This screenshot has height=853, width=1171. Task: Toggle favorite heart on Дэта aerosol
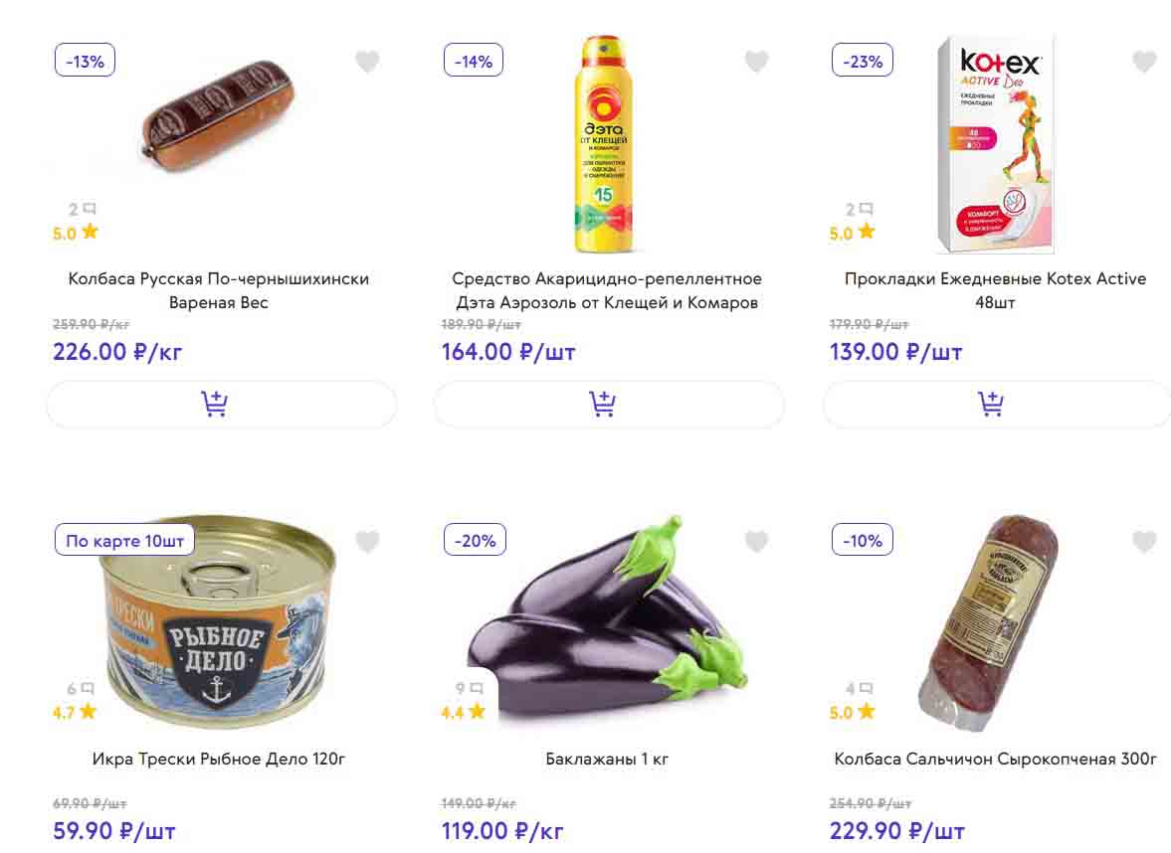pos(756,62)
